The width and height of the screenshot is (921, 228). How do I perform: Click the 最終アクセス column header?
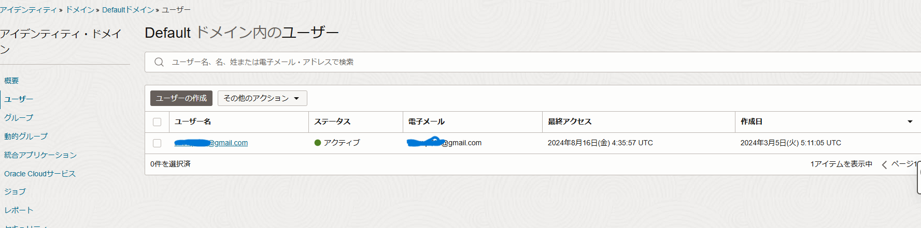570,121
